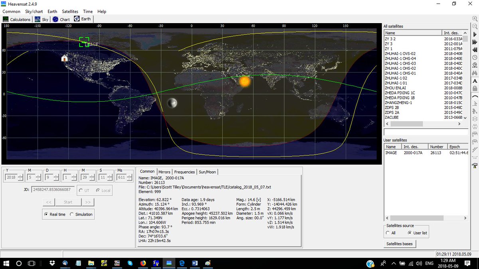Select ZACUBE in All satellites list
Viewport: 479px width, 269px height.
point(392,117)
